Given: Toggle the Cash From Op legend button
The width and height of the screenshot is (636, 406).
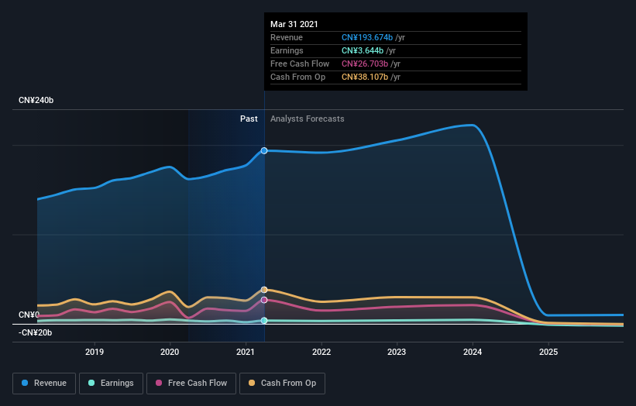Looking at the screenshot, I should [282, 384].
